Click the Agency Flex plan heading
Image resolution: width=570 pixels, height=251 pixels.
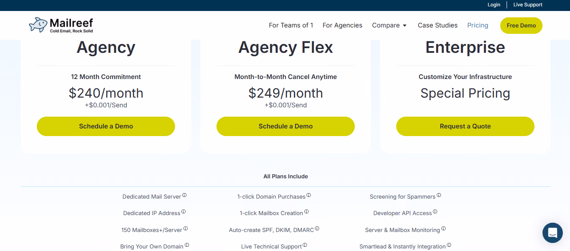click(x=285, y=47)
